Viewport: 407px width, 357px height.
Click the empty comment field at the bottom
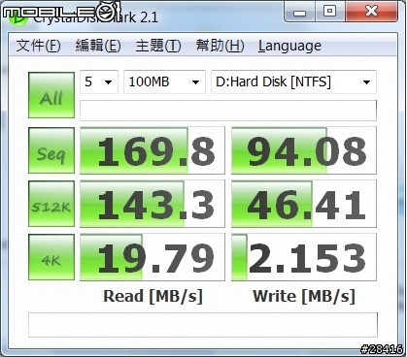(203, 325)
